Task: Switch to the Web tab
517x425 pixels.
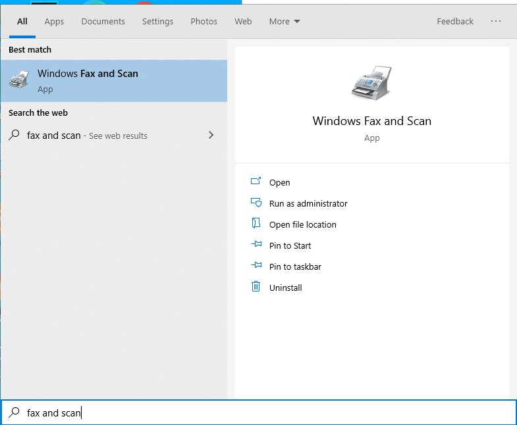Action: [x=243, y=22]
